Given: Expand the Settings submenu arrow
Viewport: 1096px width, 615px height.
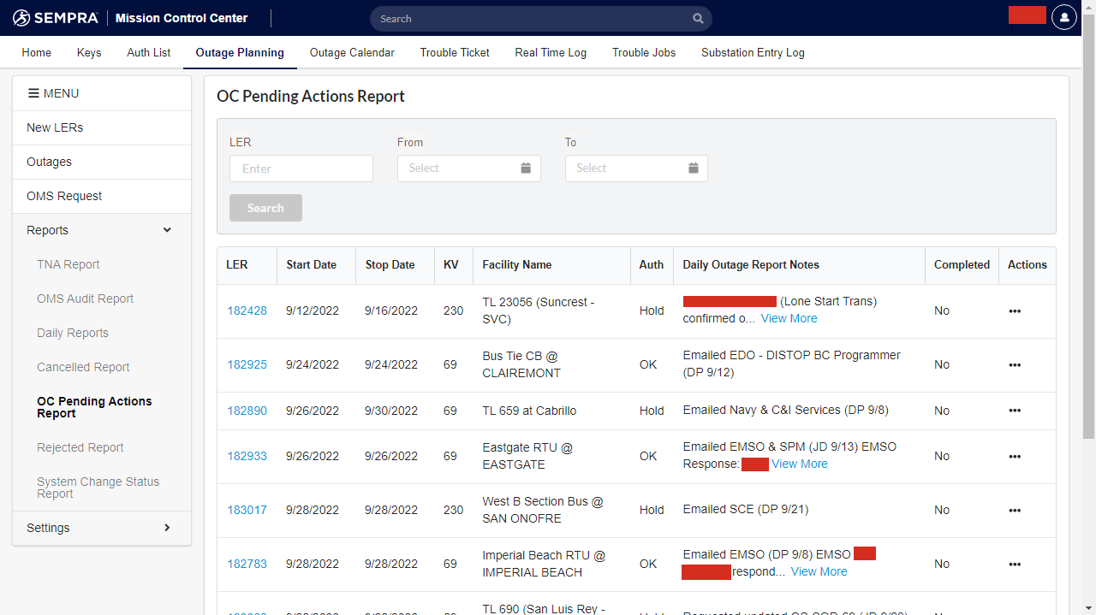Looking at the screenshot, I should [x=167, y=528].
